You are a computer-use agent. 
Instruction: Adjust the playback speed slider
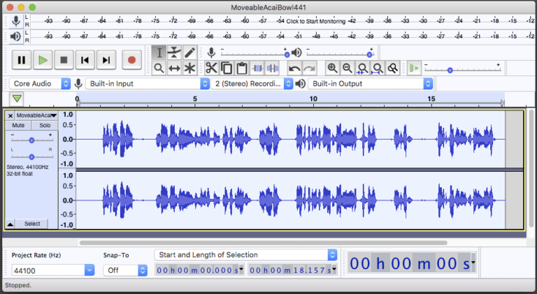click(x=463, y=70)
